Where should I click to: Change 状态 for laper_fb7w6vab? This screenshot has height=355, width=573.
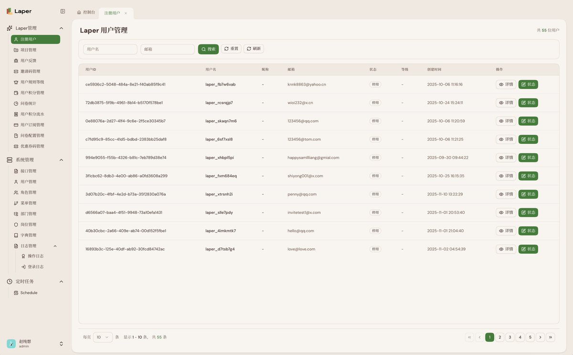(x=528, y=85)
